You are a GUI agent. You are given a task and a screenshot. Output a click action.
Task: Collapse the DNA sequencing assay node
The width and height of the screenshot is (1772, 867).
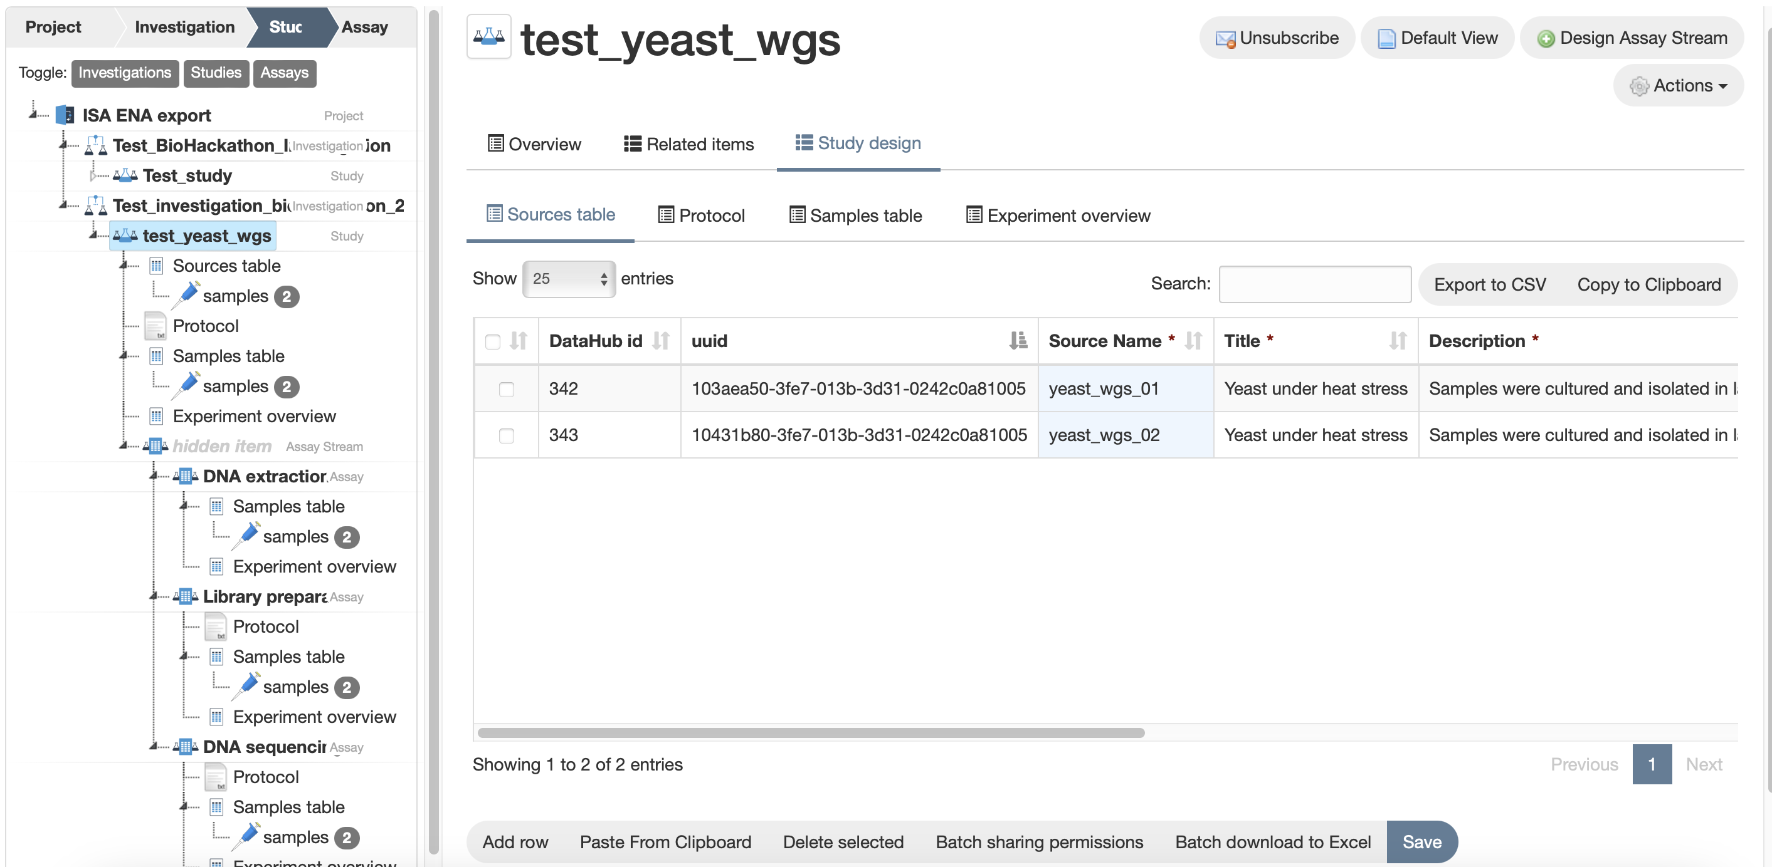coord(154,746)
